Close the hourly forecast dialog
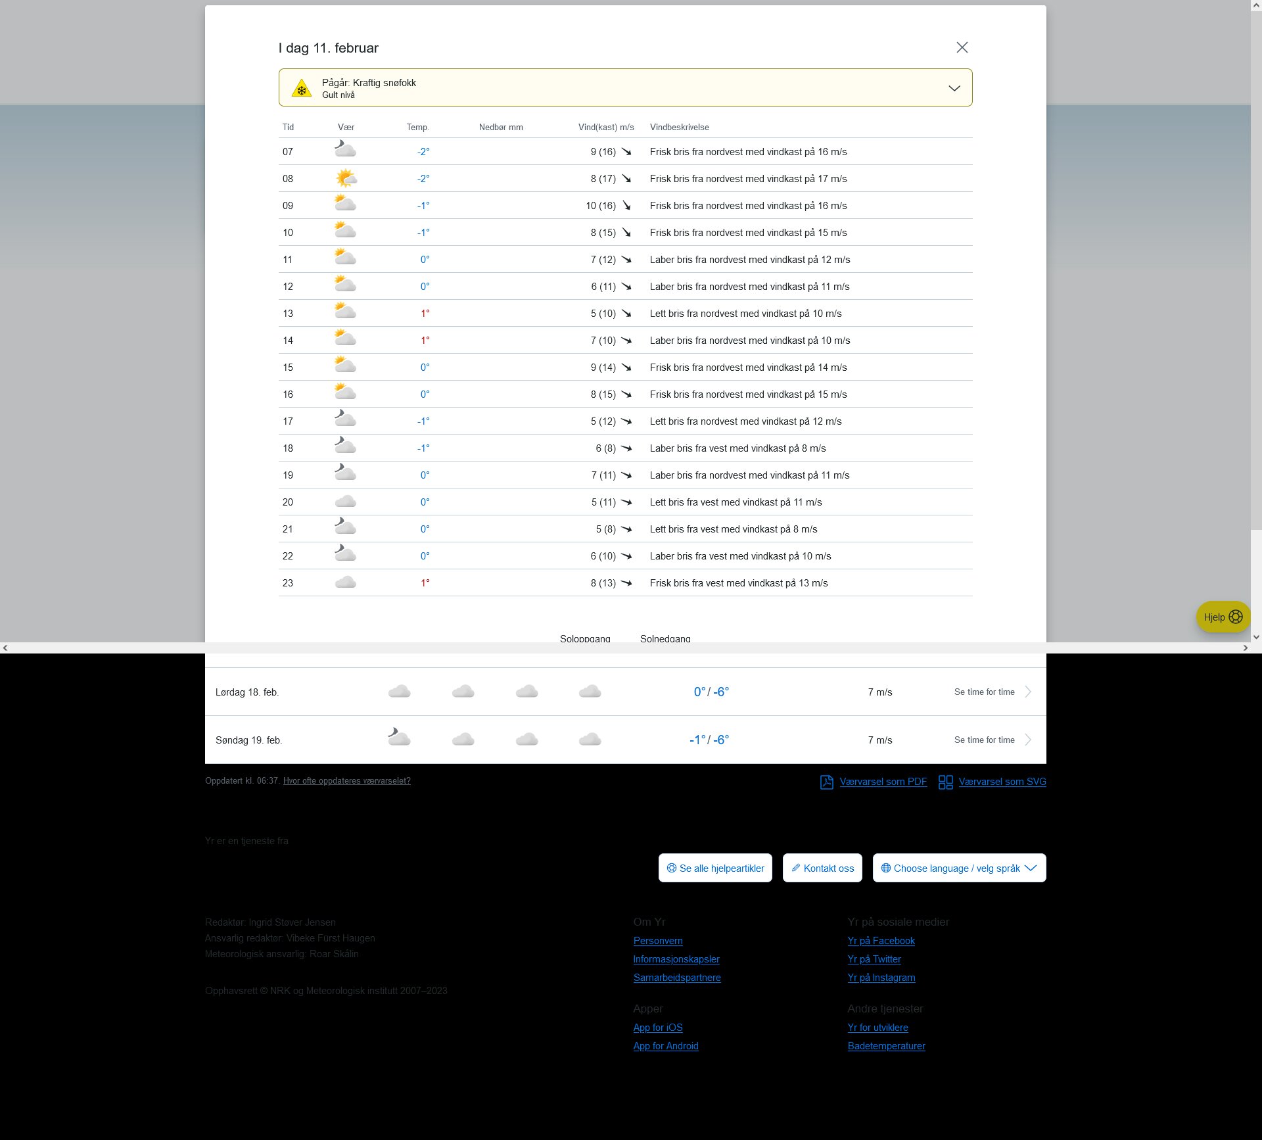Image resolution: width=1262 pixels, height=1140 pixels. 962,47
